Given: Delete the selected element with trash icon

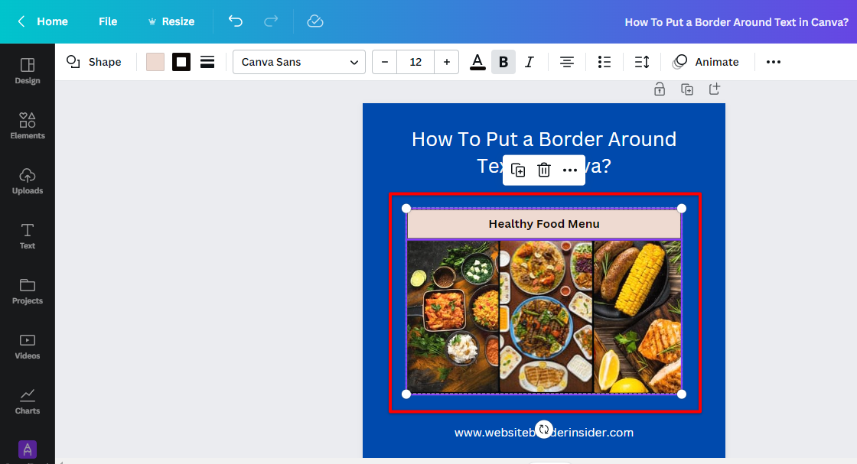Looking at the screenshot, I should coord(544,170).
